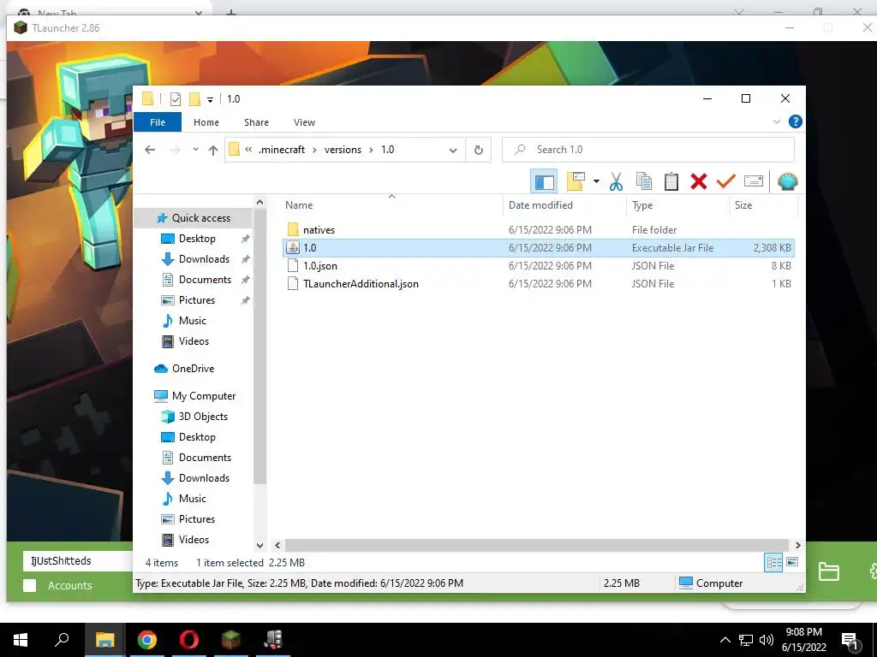Click the rename card toolbar icon
This screenshot has width=877, height=657.
coord(754,181)
